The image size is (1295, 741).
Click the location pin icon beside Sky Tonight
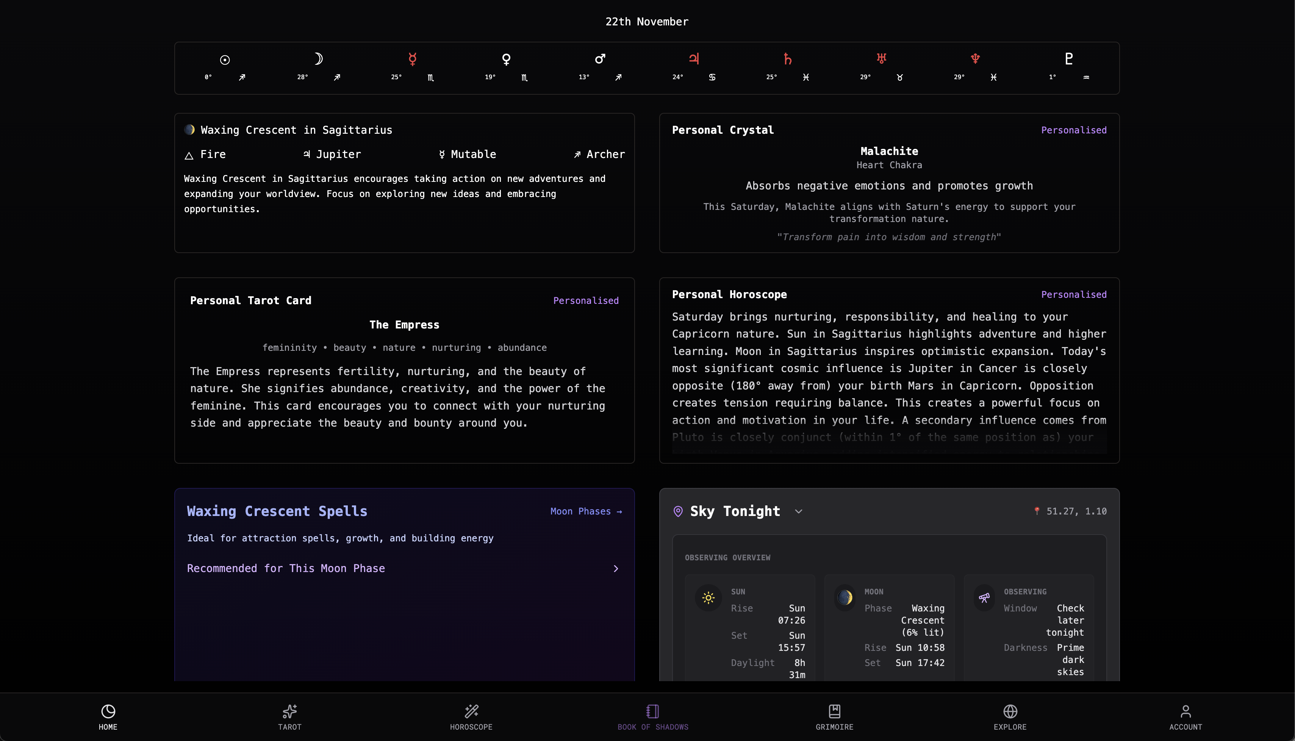click(678, 511)
